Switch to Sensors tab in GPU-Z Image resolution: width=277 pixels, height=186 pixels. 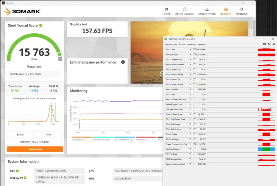[182, 44]
